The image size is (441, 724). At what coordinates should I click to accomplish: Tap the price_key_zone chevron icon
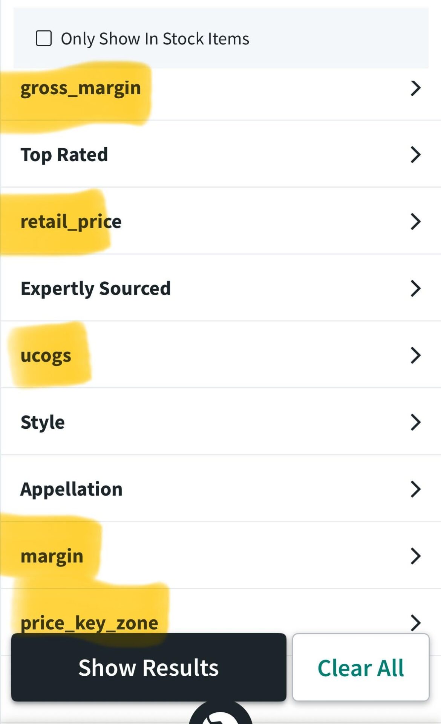coord(415,622)
